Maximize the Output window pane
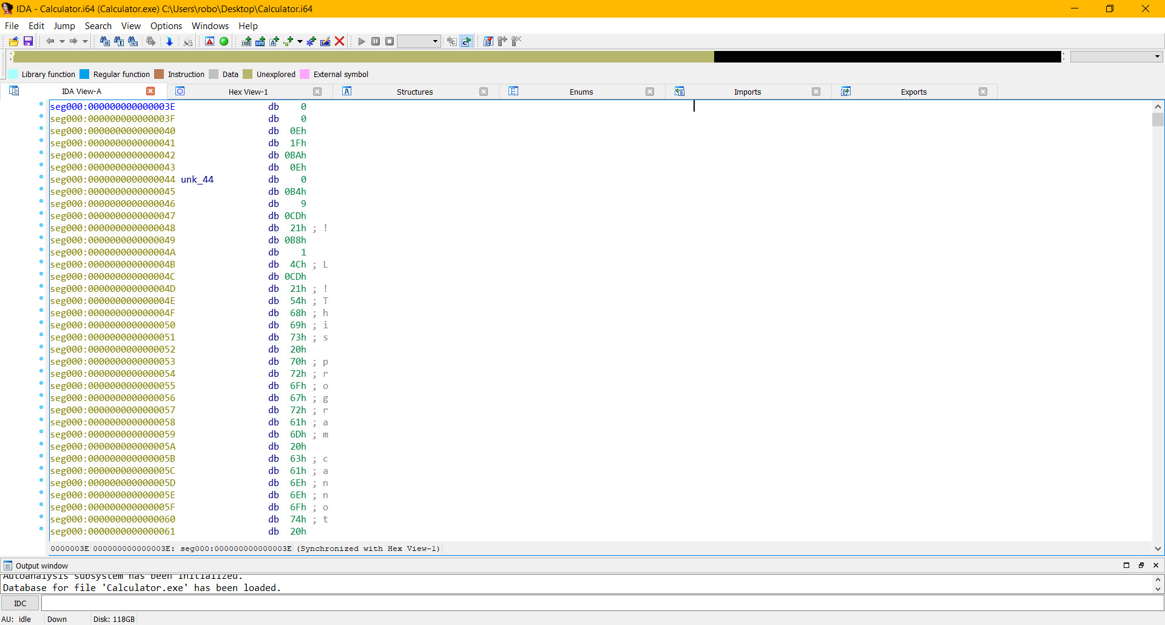The width and height of the screenshot is (1165, 625). (x=1127, y=565)
